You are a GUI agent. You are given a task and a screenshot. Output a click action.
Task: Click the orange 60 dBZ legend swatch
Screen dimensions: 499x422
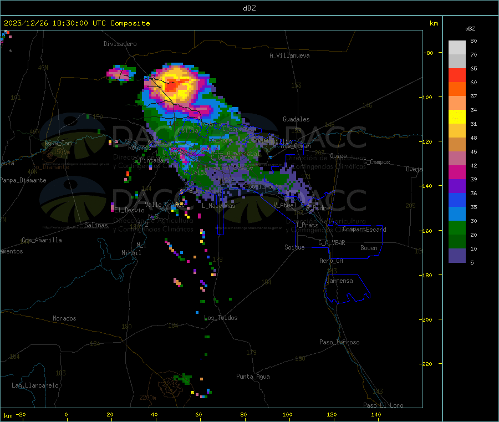click(x=457, y=89)
